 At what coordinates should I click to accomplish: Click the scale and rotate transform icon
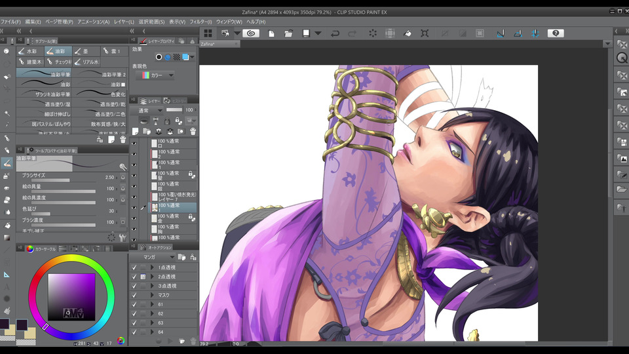[x=425, y=33]
